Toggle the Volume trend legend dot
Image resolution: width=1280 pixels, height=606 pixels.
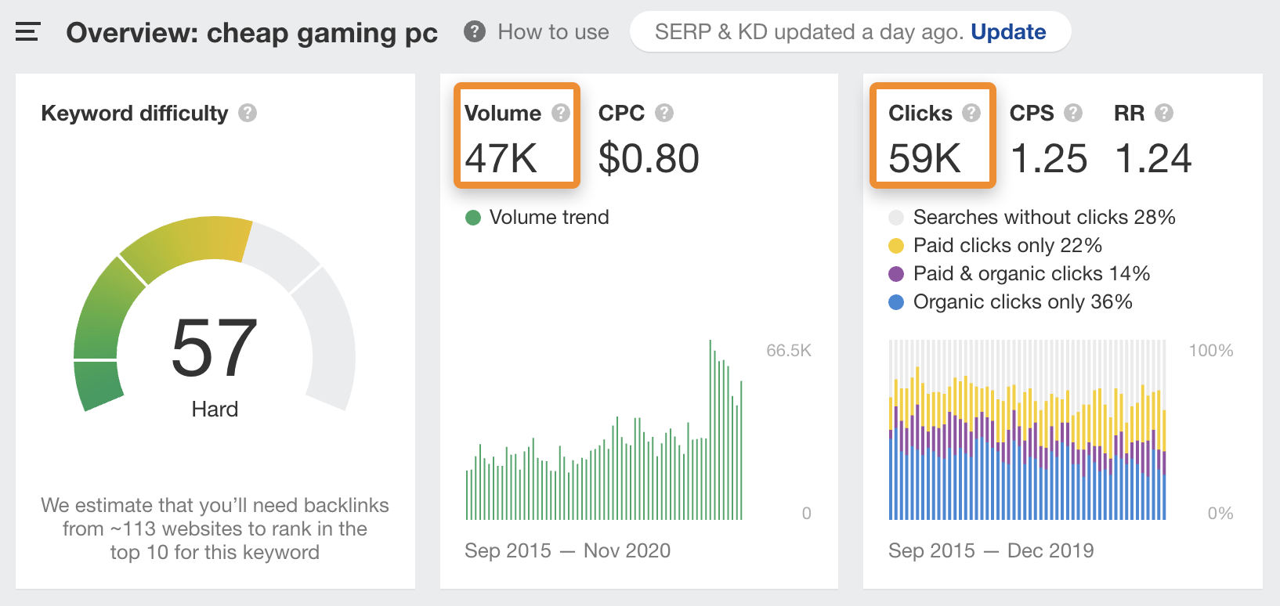473,218
